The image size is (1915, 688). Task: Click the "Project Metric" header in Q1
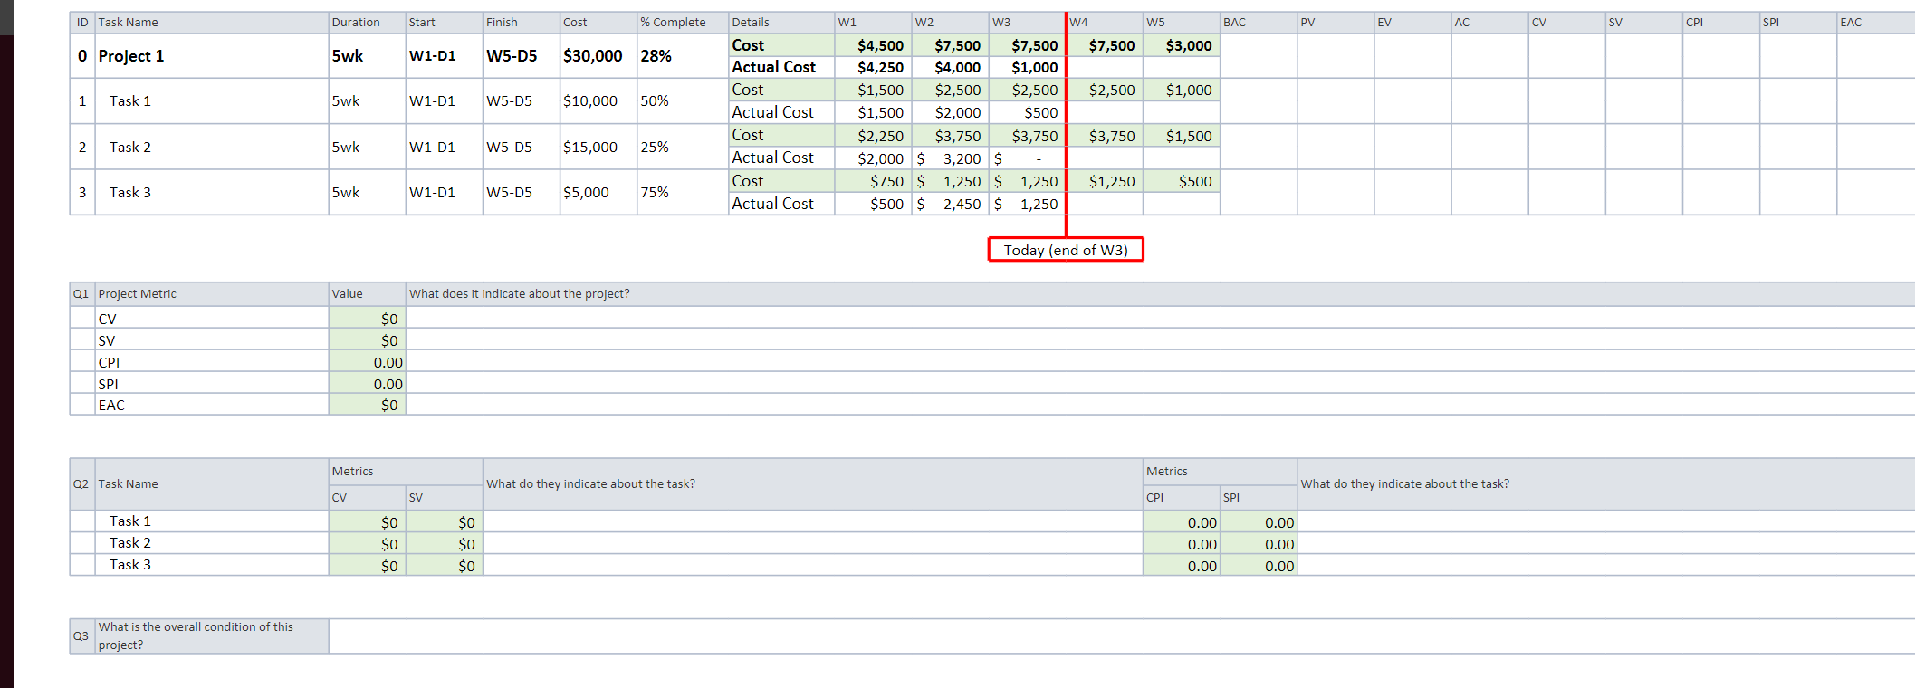(212, 294)
